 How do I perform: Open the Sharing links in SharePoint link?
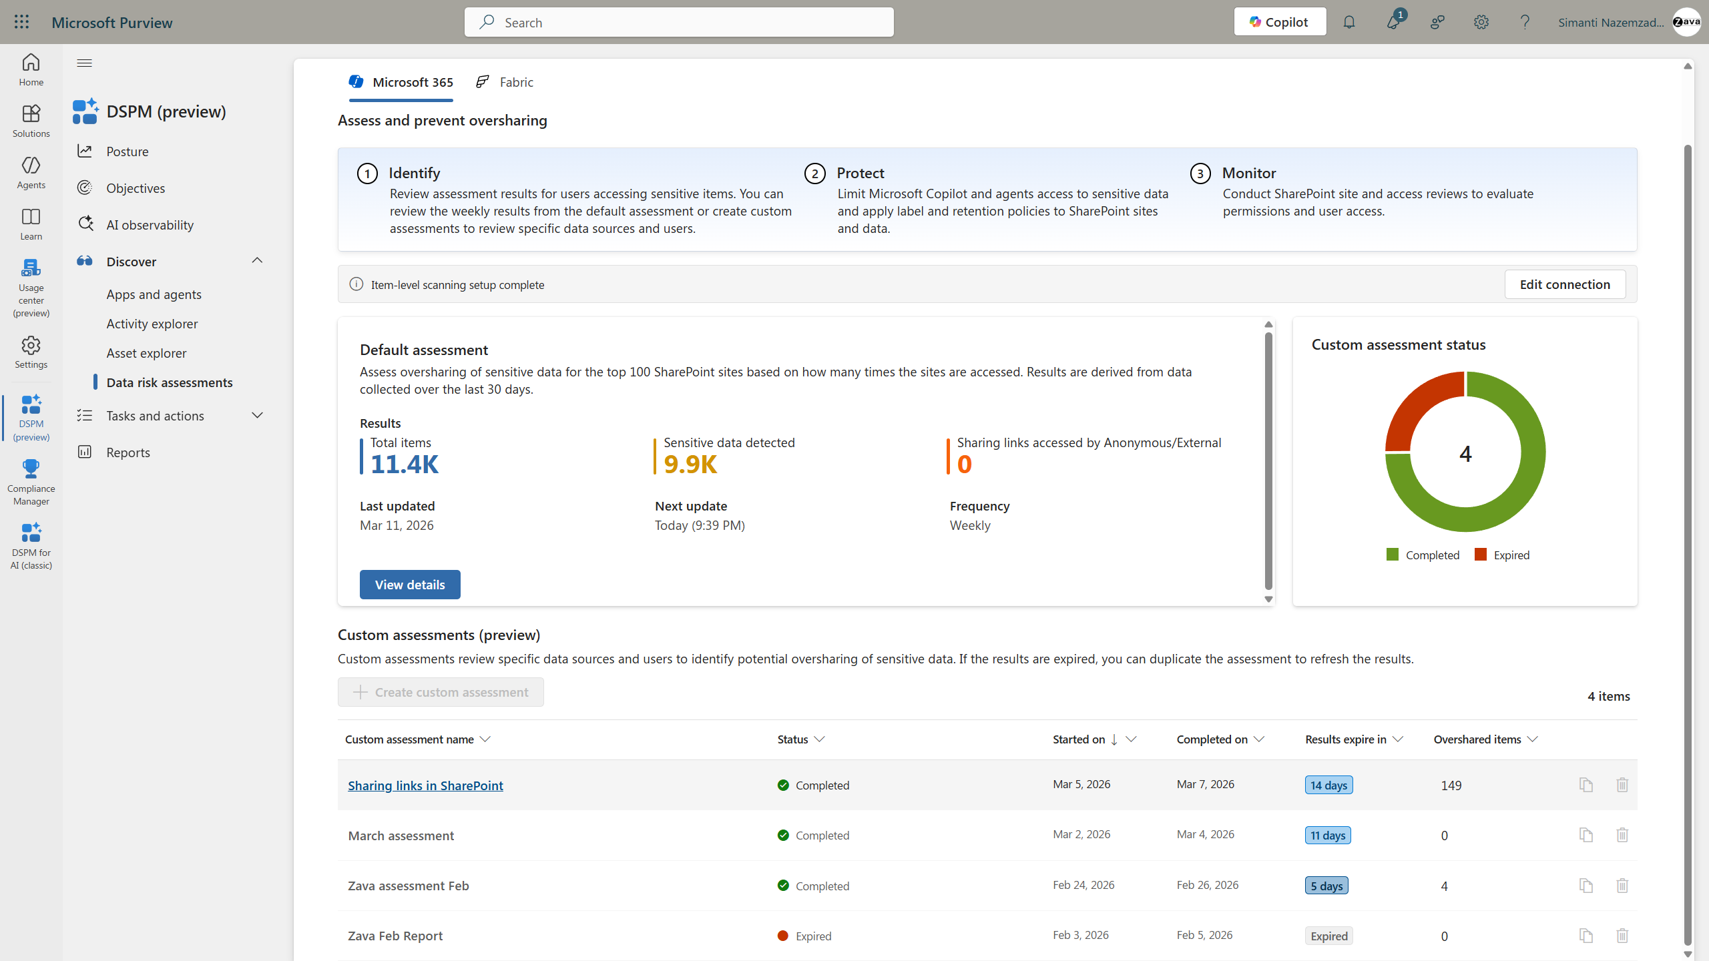[425, 785]
